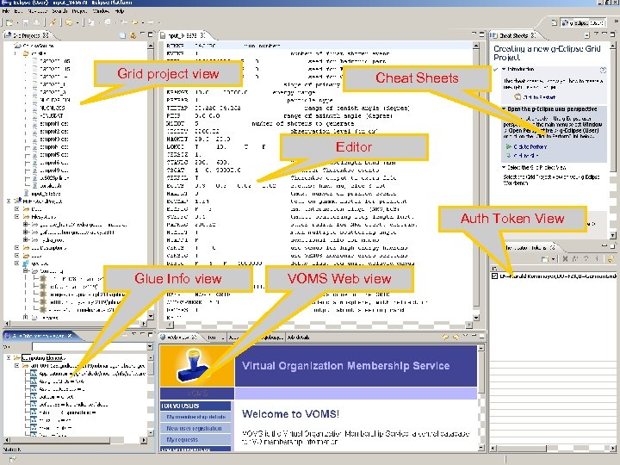Click the Click to Perform link
The height and width of the screenshot is (465, 620).
click(x=530, y=146)
